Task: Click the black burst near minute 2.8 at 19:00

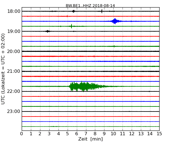Action: 48,31
